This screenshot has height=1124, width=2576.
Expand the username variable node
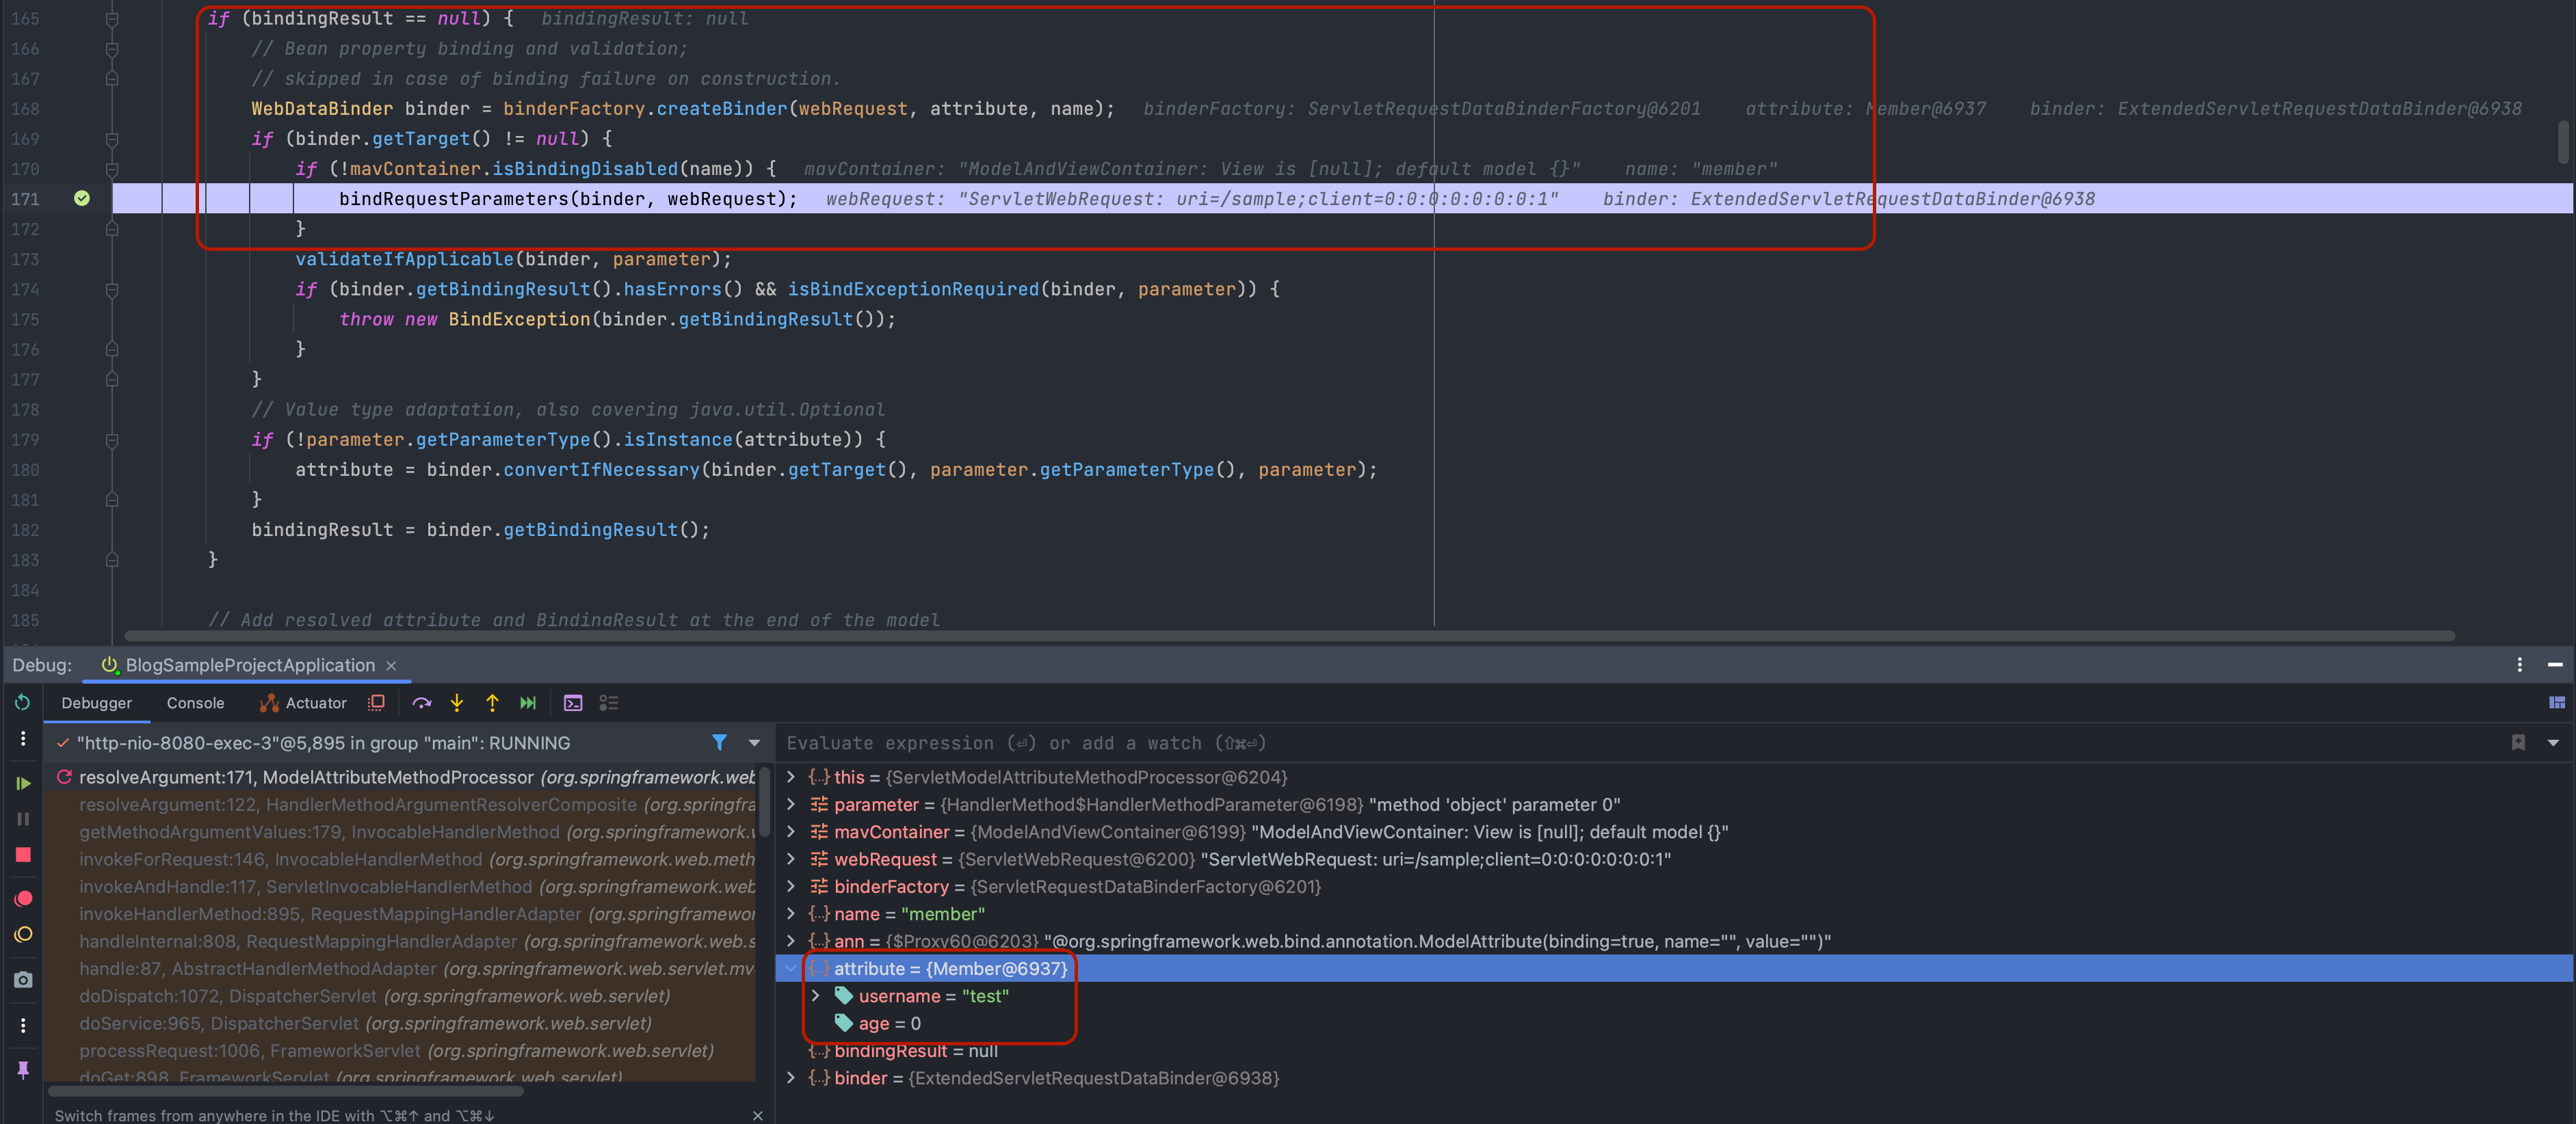[816, 996]
